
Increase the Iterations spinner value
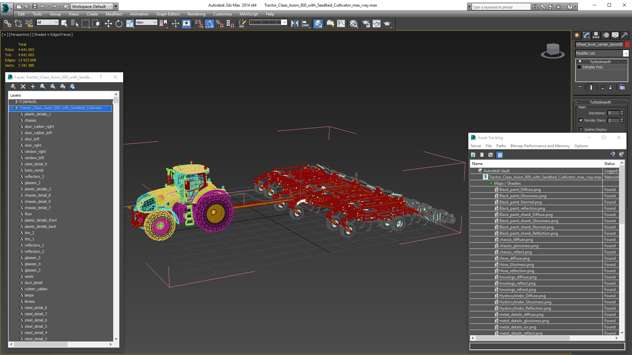(x=622, y=112)
